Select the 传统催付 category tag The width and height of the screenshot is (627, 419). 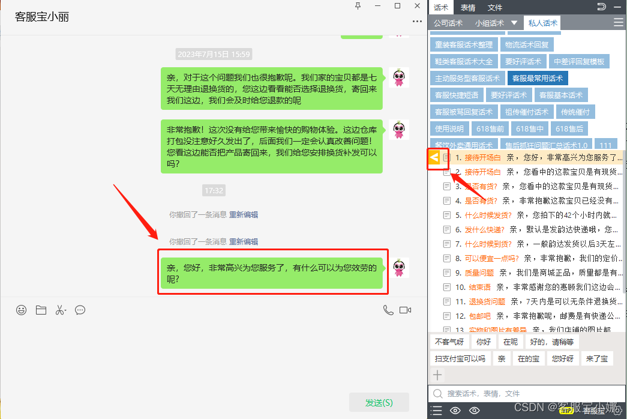pos(575,112)
